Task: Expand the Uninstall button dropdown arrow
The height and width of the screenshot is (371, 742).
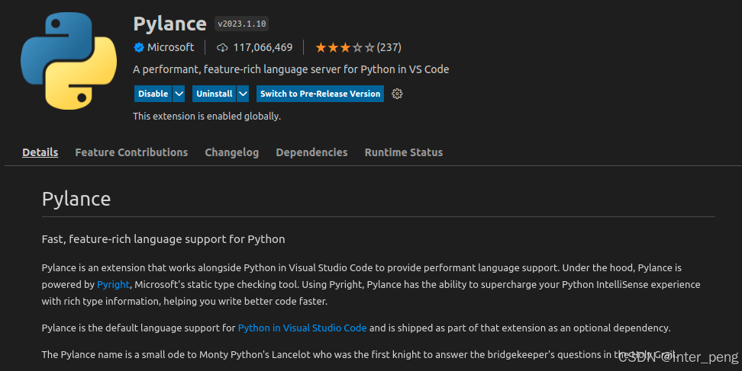Action: pos(243,94)
